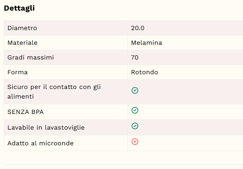Image resolution: width=243 pixels, height=169 pixels.
Task: Click the red cross microwave icon
Action: pyautogui.click(x=135, y=142)
